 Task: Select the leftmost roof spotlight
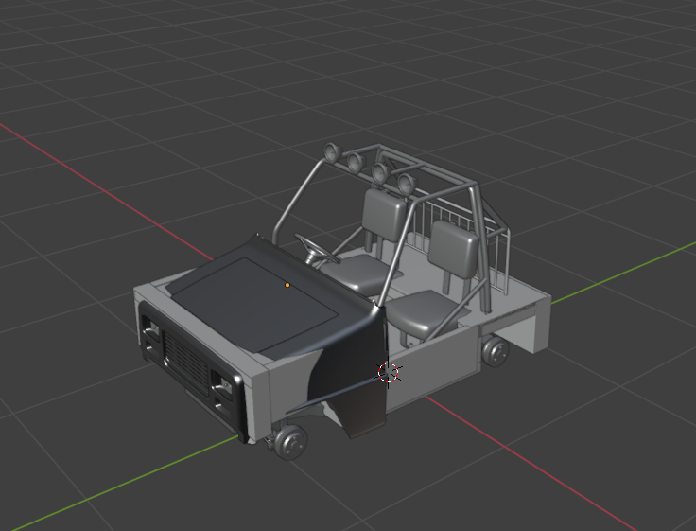pos(332,152)
